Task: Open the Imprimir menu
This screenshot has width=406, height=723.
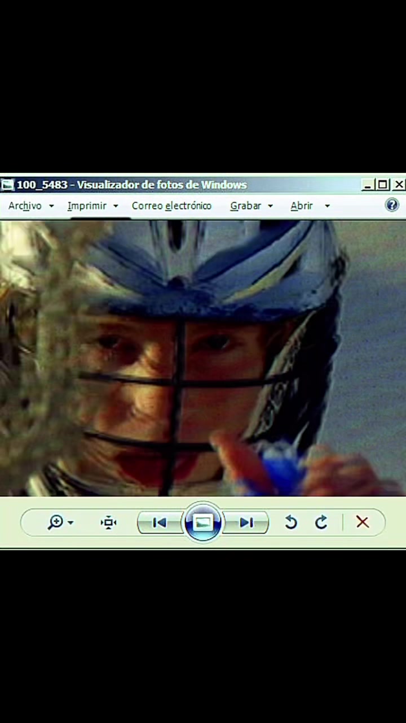Action: tap(87, 206)
